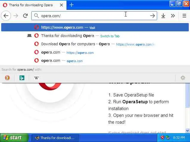Select Download Opera for computers suggestion

[x=95, y=44]
